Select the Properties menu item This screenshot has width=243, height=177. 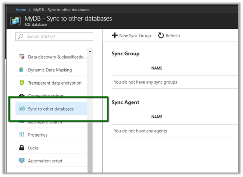pos(38,135)
